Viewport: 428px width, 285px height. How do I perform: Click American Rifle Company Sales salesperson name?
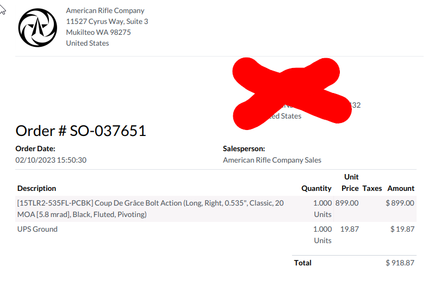click(272, 160)
